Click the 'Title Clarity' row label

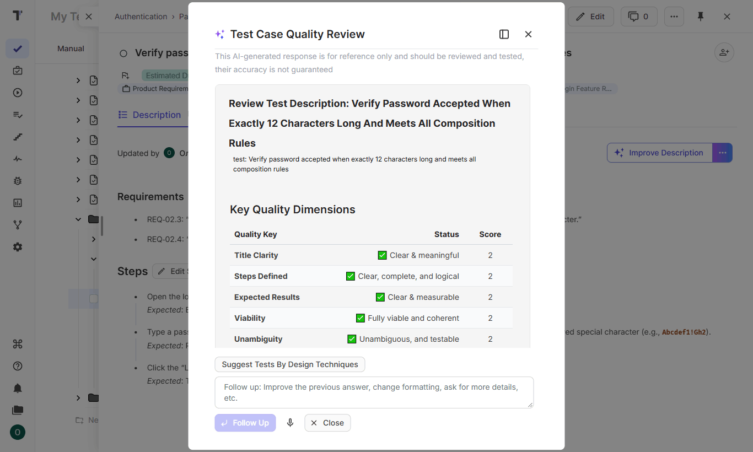tap(256, 255)
